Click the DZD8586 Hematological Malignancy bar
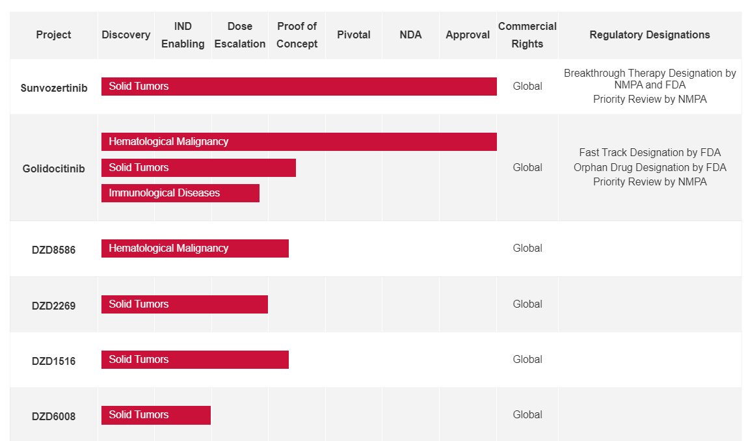The width and height of the screenshot is (746, 441). pos(194,248)
